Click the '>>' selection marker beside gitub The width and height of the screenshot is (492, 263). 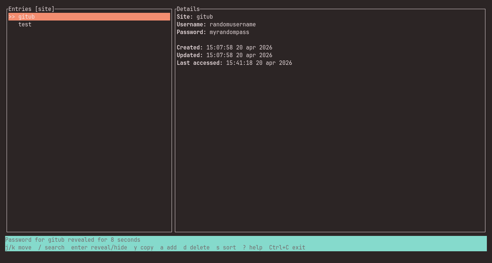pos(12,17)
